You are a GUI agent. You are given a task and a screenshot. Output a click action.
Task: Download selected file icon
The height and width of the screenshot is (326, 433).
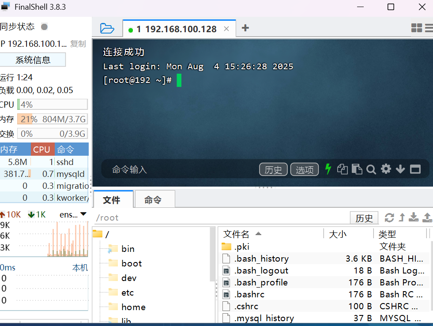tap(414, 217)
